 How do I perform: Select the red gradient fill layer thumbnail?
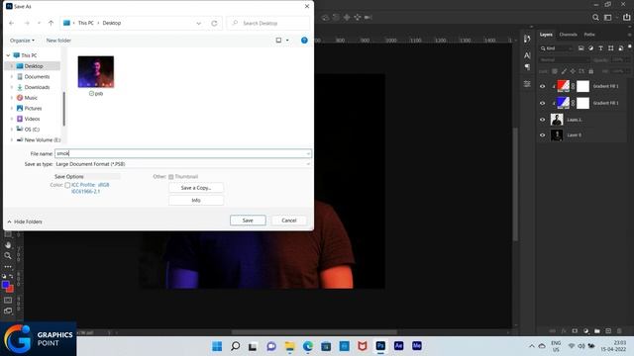coord(564,86)
